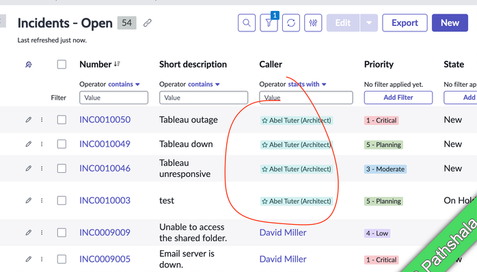This screenshot has height=272, width=477.
Task: Create a New incident
Action: pos(450,23)
